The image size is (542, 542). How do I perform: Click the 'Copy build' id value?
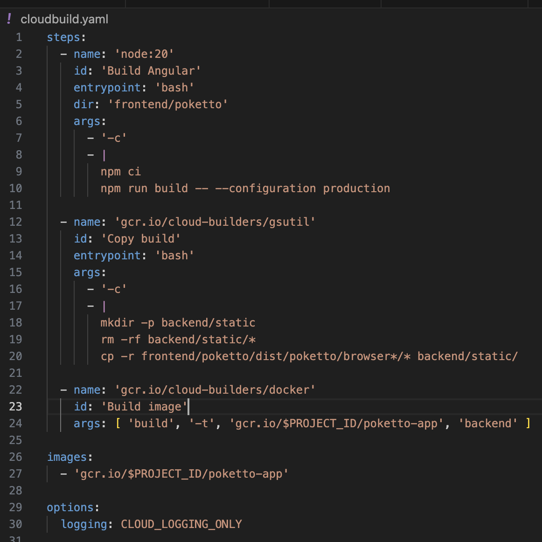pyautogui.click(x=141, y=239)
